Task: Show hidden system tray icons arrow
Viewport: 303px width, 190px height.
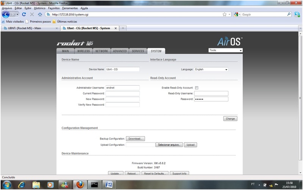Action: pyautogui.click(x=259, y=185)
